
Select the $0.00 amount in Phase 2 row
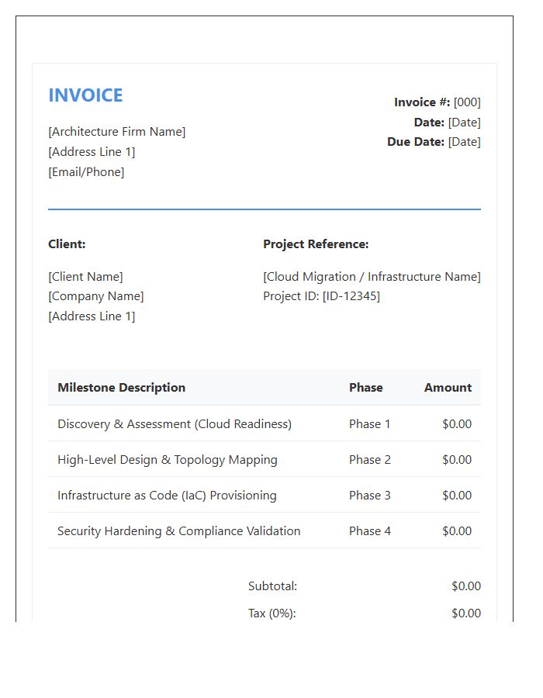click(457, 459)
